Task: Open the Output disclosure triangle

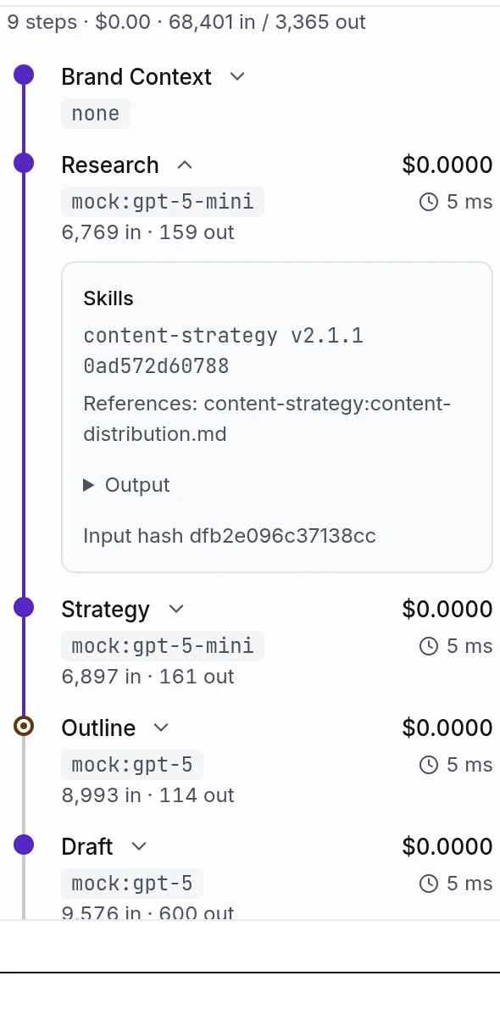Action: tap(89, 485)
